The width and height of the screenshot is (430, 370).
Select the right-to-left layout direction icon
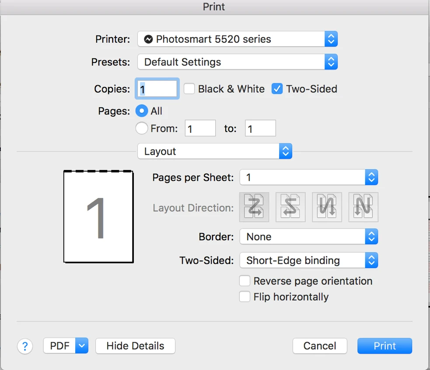(290, 207)
